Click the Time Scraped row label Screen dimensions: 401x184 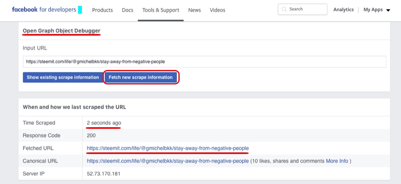click(39, 123)
